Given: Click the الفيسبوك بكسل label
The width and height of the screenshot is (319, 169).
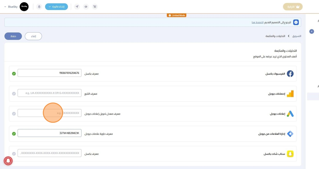Looking at the screenshot, I should pos(275,74).
